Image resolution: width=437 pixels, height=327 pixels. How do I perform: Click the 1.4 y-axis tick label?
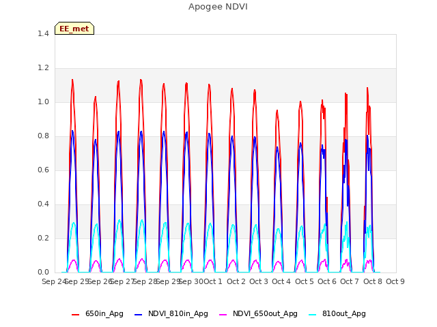coord(43,34)
